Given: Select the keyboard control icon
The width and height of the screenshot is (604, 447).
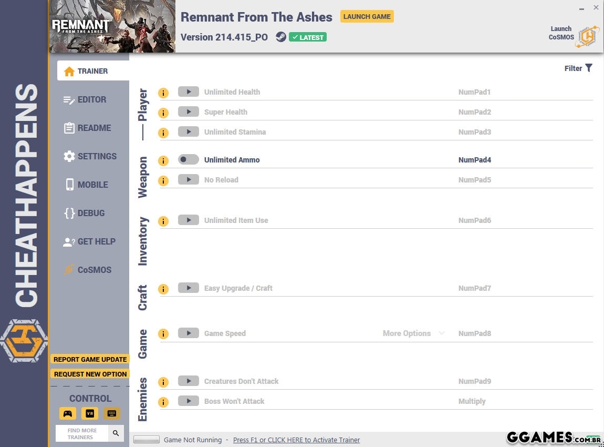Looking at the screenshot, I should point(111,413).
